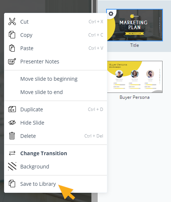Click the Copy pages icon
The image size is (171, 202).
coord(12,35)
